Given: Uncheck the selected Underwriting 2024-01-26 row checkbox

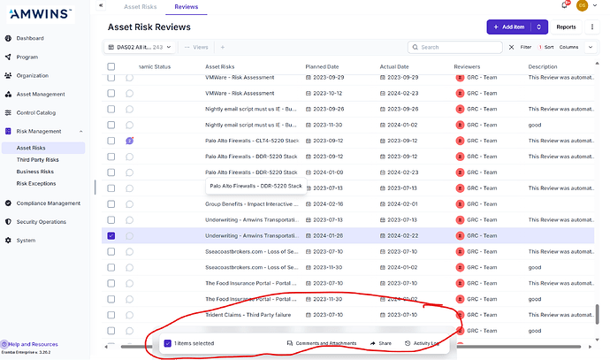Looking at the screenshot, I should 111,236.
